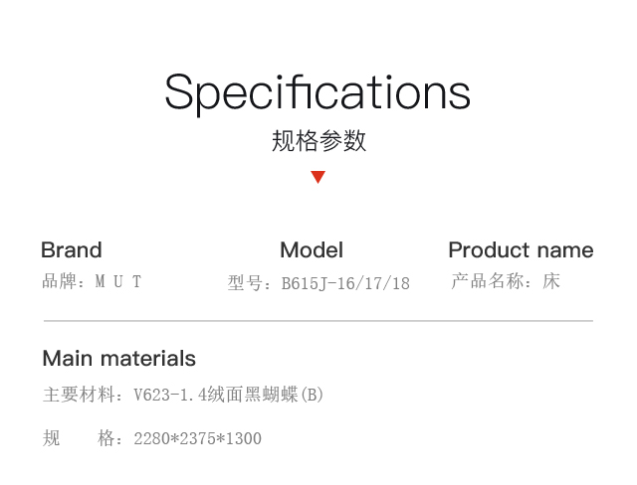Click the brand value 品牌: M U T
The image size is (637, 485).
(x=92, y=281)
